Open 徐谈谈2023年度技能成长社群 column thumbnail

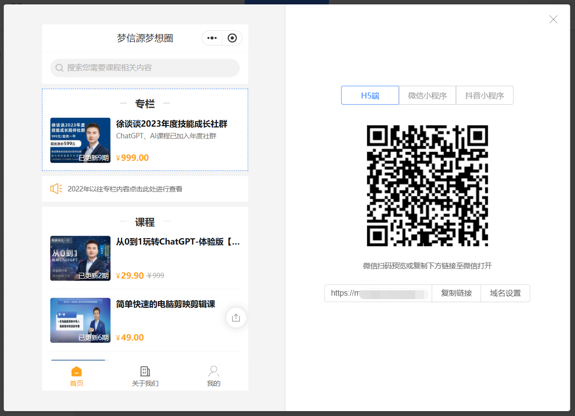click(x=80, y=140)
